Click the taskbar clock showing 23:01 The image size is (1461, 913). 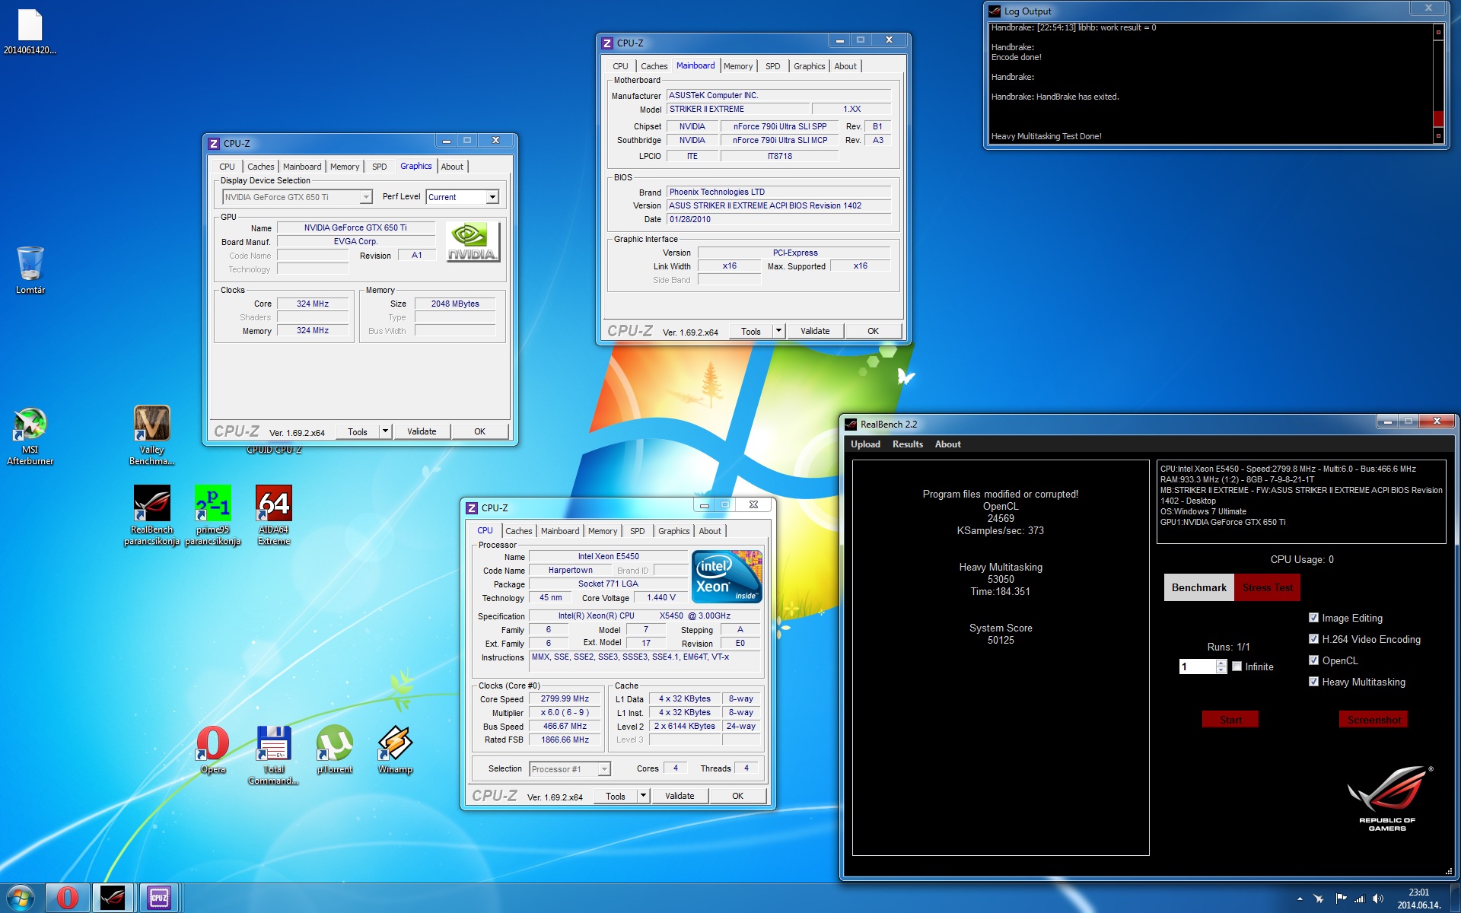1418,899
